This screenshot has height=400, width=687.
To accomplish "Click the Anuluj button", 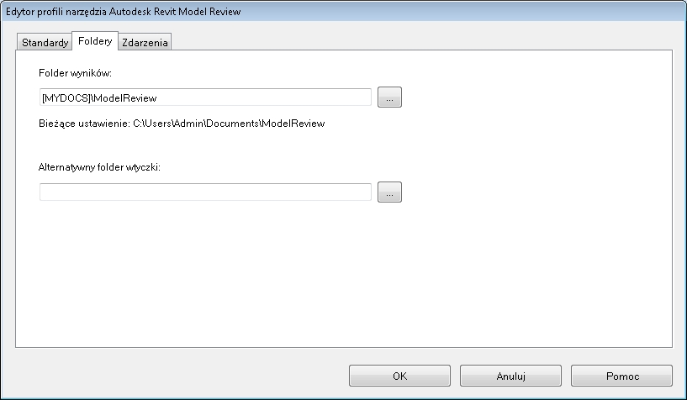I will point(510,376).
